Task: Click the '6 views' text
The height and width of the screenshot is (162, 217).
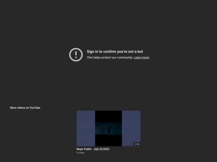Action: (x=80, y=153)
